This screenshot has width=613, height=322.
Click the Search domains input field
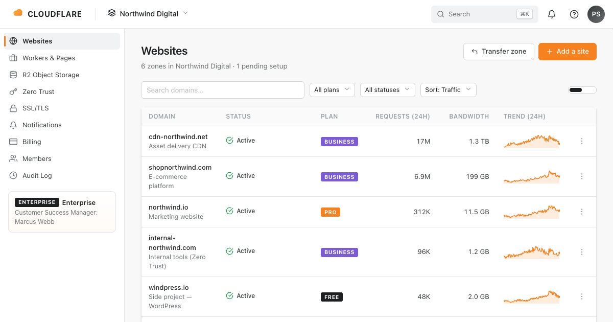pos(223,90)
